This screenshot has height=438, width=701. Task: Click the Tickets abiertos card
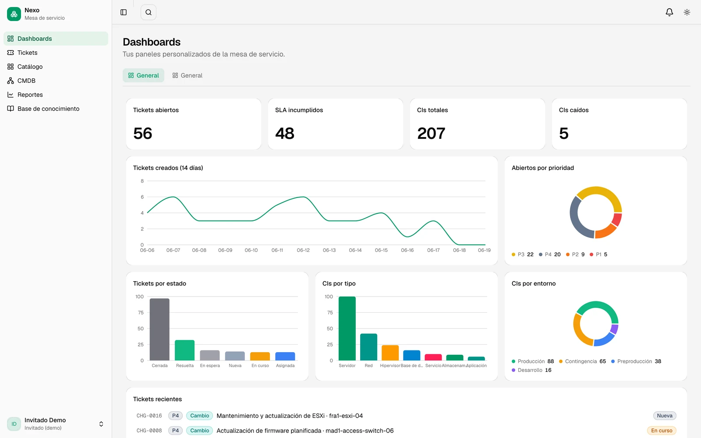194,124
